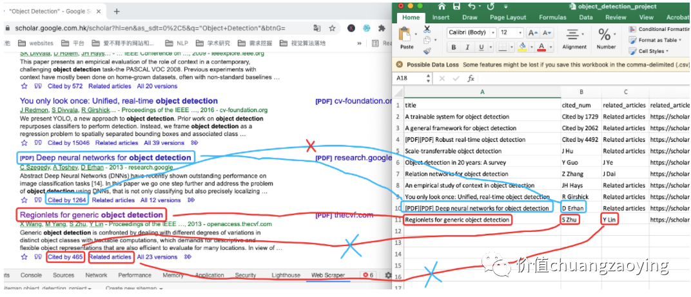Click the Save icon in Excel title bar
Image resolution: width=691 pixels, height=297 pixels.
click(456, 6)
